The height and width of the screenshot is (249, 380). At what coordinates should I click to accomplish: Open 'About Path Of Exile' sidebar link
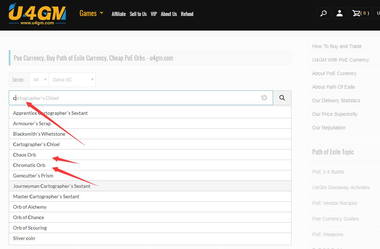click(333, 87)
